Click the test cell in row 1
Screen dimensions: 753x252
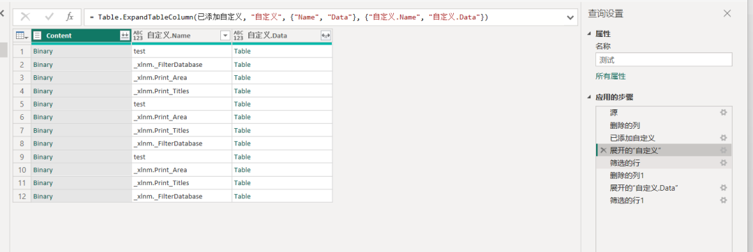coord(181,52)
